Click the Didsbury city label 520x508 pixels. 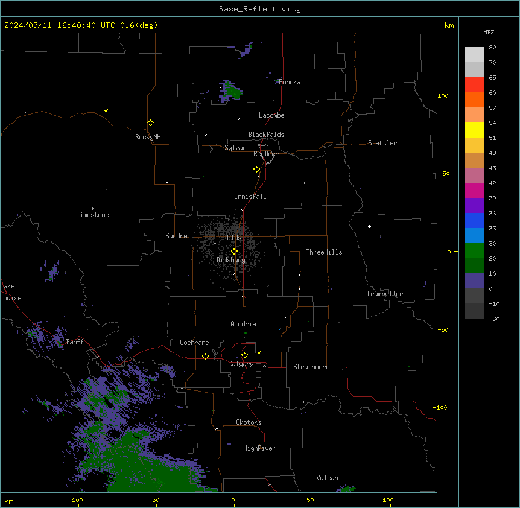point(231,260)
